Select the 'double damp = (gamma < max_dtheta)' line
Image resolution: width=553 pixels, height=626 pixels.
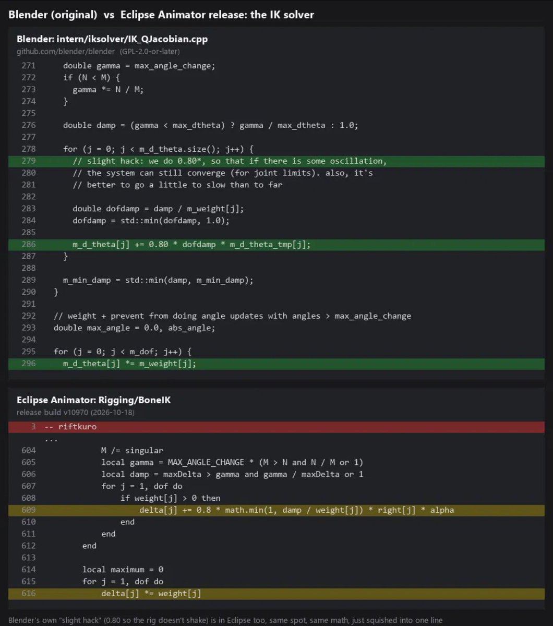tap(211, 125)
